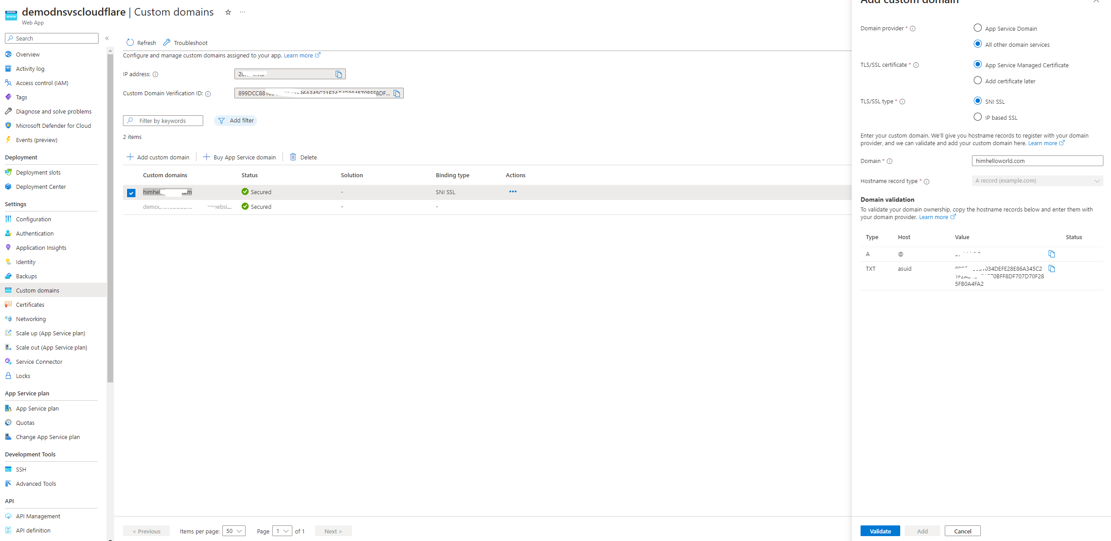1111x541 pixels.
Task: Click the Copy icon next to IP address
Action: (x=340, y=74)
